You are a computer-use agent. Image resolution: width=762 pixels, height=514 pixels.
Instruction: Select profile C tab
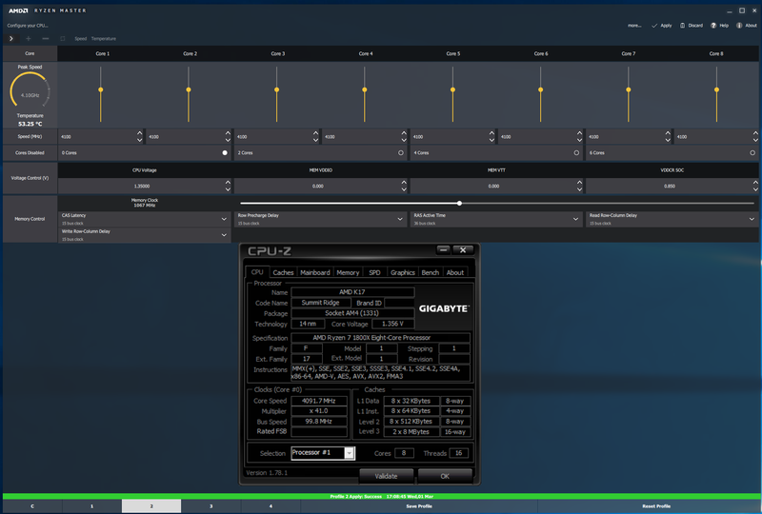click(x=32, y=506)
